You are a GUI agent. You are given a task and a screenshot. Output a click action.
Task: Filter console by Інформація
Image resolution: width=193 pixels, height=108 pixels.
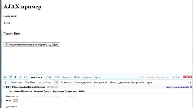(100, 82)
